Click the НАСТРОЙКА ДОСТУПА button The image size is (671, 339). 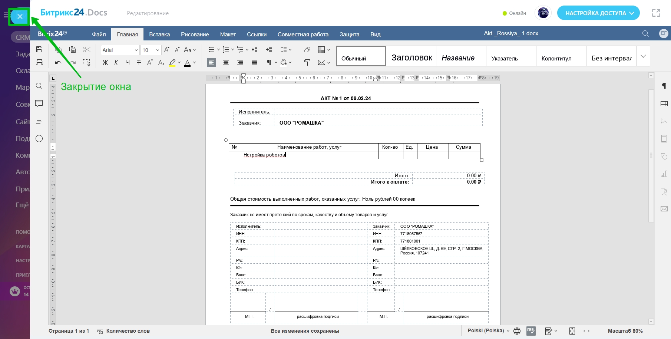598,13
